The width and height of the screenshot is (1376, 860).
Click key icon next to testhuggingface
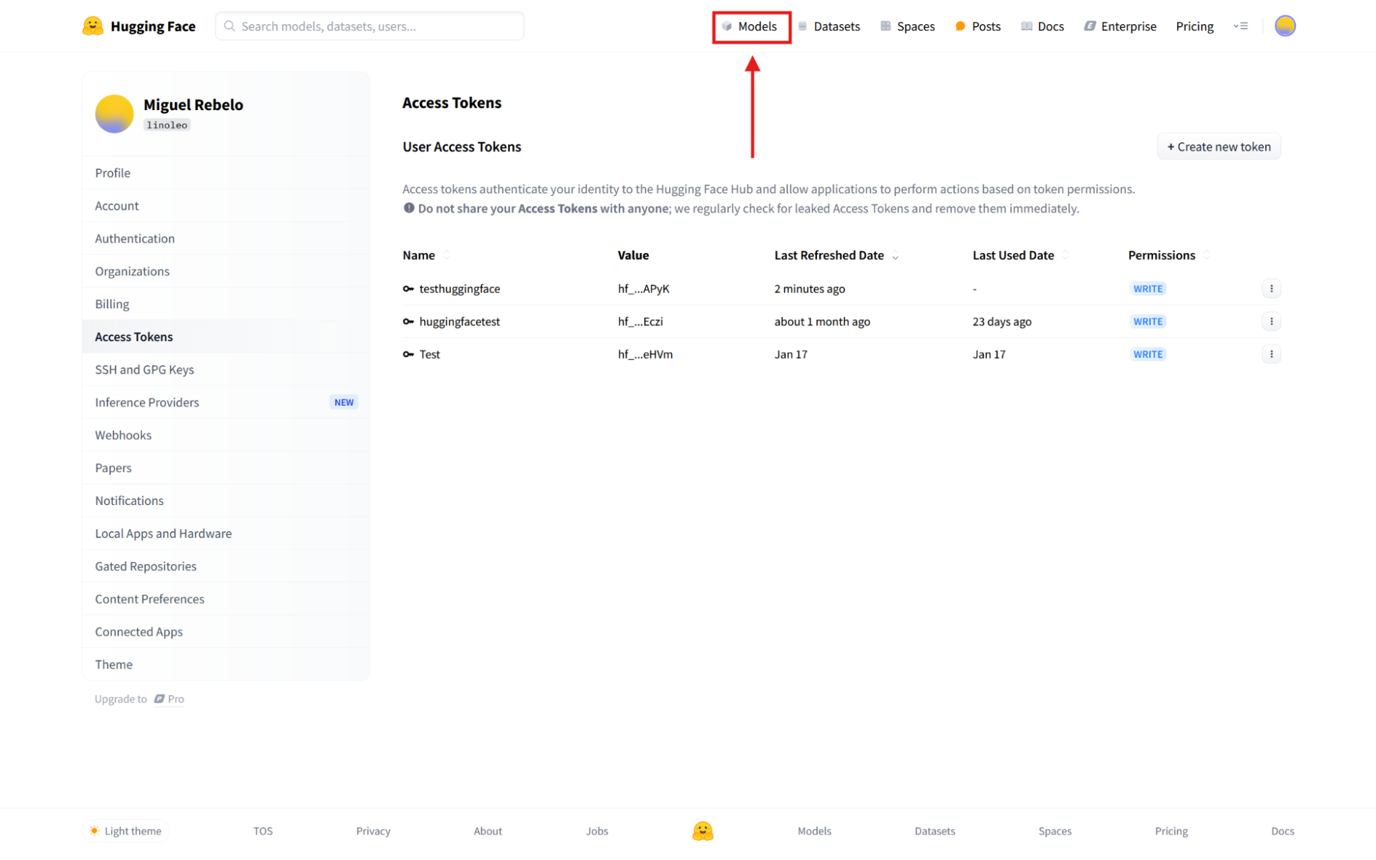408,289
